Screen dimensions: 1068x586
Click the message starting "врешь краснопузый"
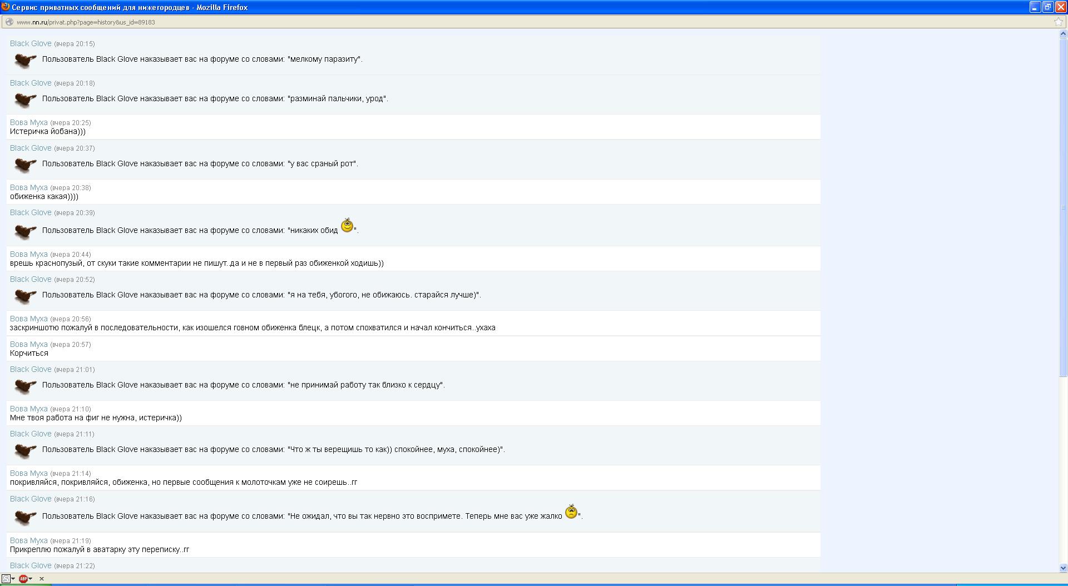(x=197, y=263)
